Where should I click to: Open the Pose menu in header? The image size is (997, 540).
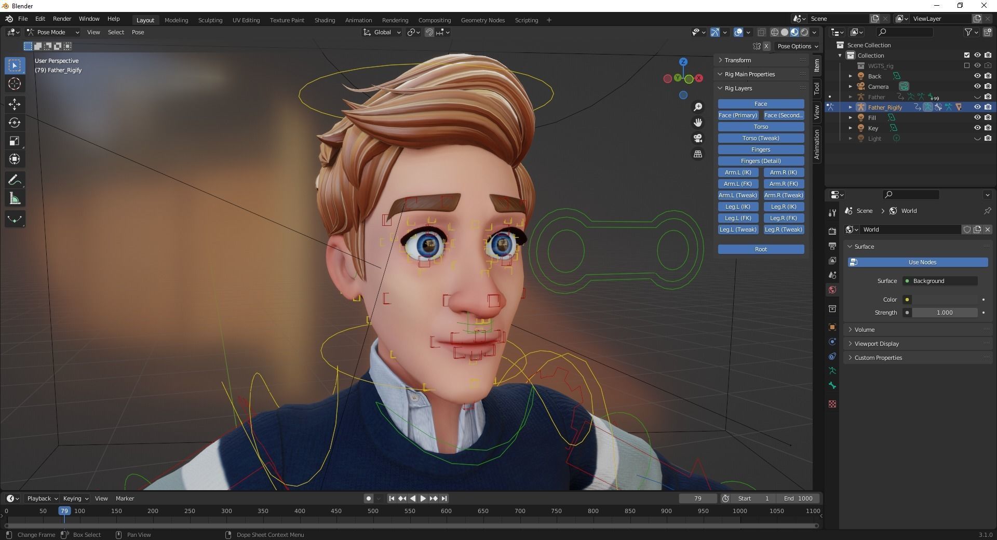click(138, 32)
